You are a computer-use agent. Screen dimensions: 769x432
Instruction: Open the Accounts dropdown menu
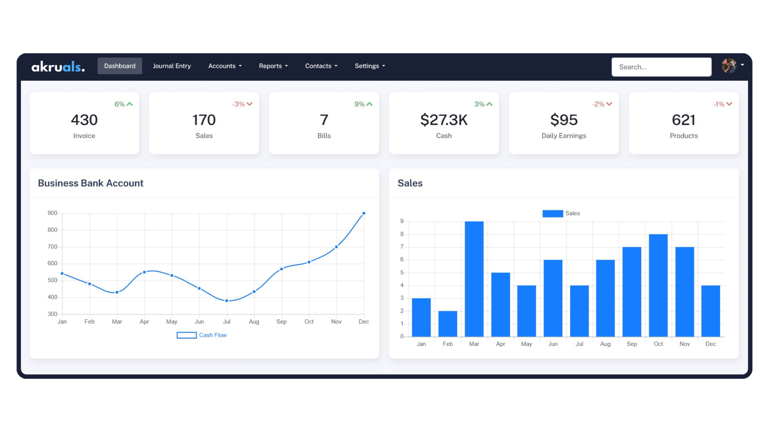point(225,66)
